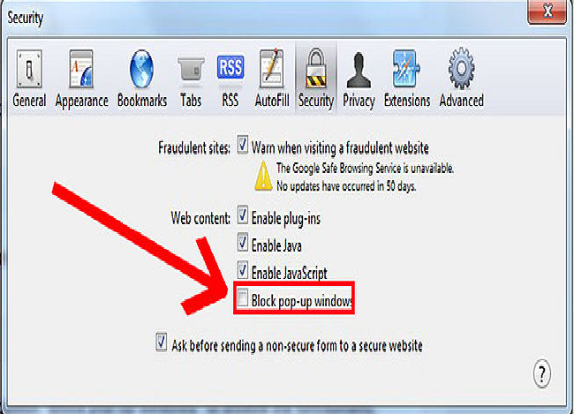Open the Advanced gear icon
This screenshot has height=414, width=574.
pos(461,68)
